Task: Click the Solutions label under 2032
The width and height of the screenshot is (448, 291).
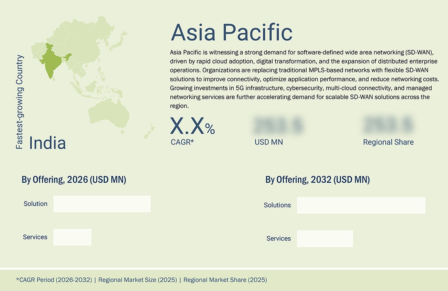Action: (277, 205)
